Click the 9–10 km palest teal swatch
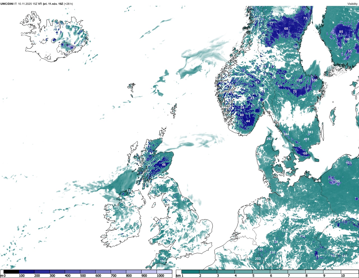The image size is (359, 278). click(332, 272)
